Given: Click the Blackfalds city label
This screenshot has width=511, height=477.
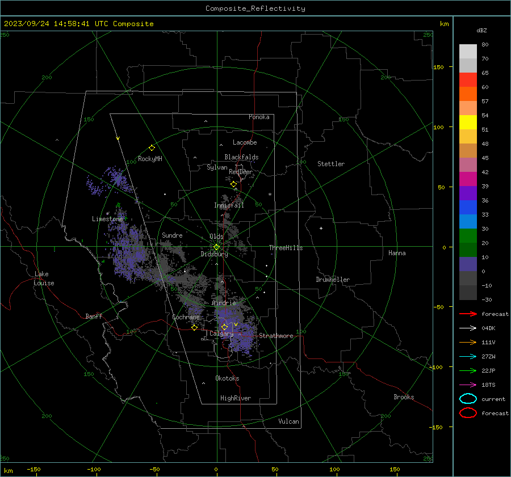Looking at the screenshot, I should [x=241, y=157].
